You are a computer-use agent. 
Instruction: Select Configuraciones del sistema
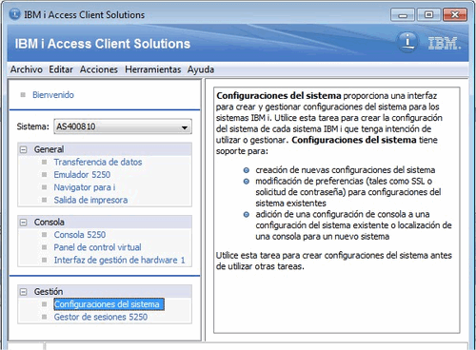109,304
